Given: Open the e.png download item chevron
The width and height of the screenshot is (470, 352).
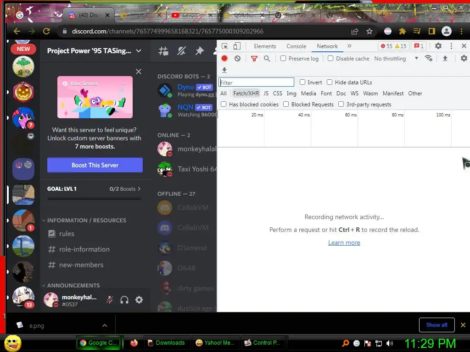Looking at the screenshot, I should (x=105, y=325).
